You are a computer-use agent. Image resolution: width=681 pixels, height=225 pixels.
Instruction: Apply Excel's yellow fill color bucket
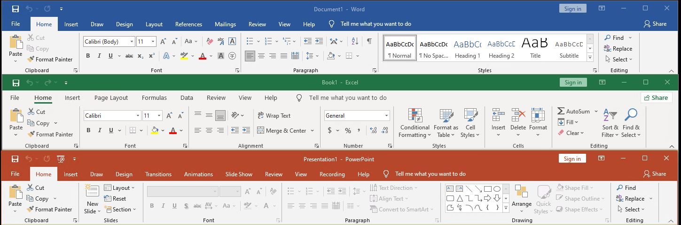(x=155, y=130)
